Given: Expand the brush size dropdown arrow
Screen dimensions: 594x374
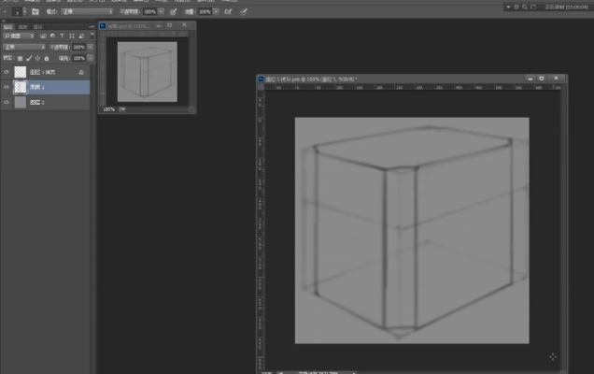Looking at the screenshot, I should [x=24, y=12].
